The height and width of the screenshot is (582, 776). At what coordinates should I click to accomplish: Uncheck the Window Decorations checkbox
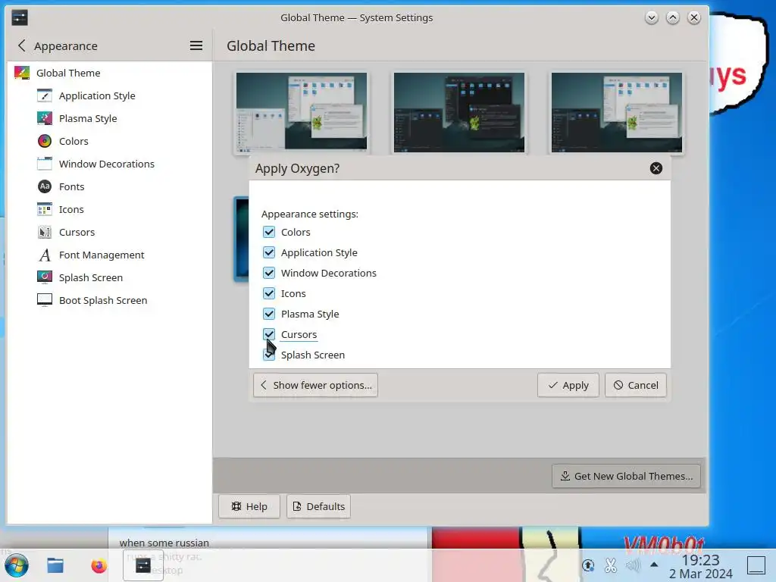click(269, 273)
